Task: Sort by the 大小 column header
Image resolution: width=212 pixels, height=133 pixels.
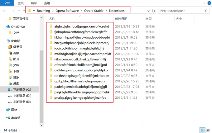Action: point(179,19)
